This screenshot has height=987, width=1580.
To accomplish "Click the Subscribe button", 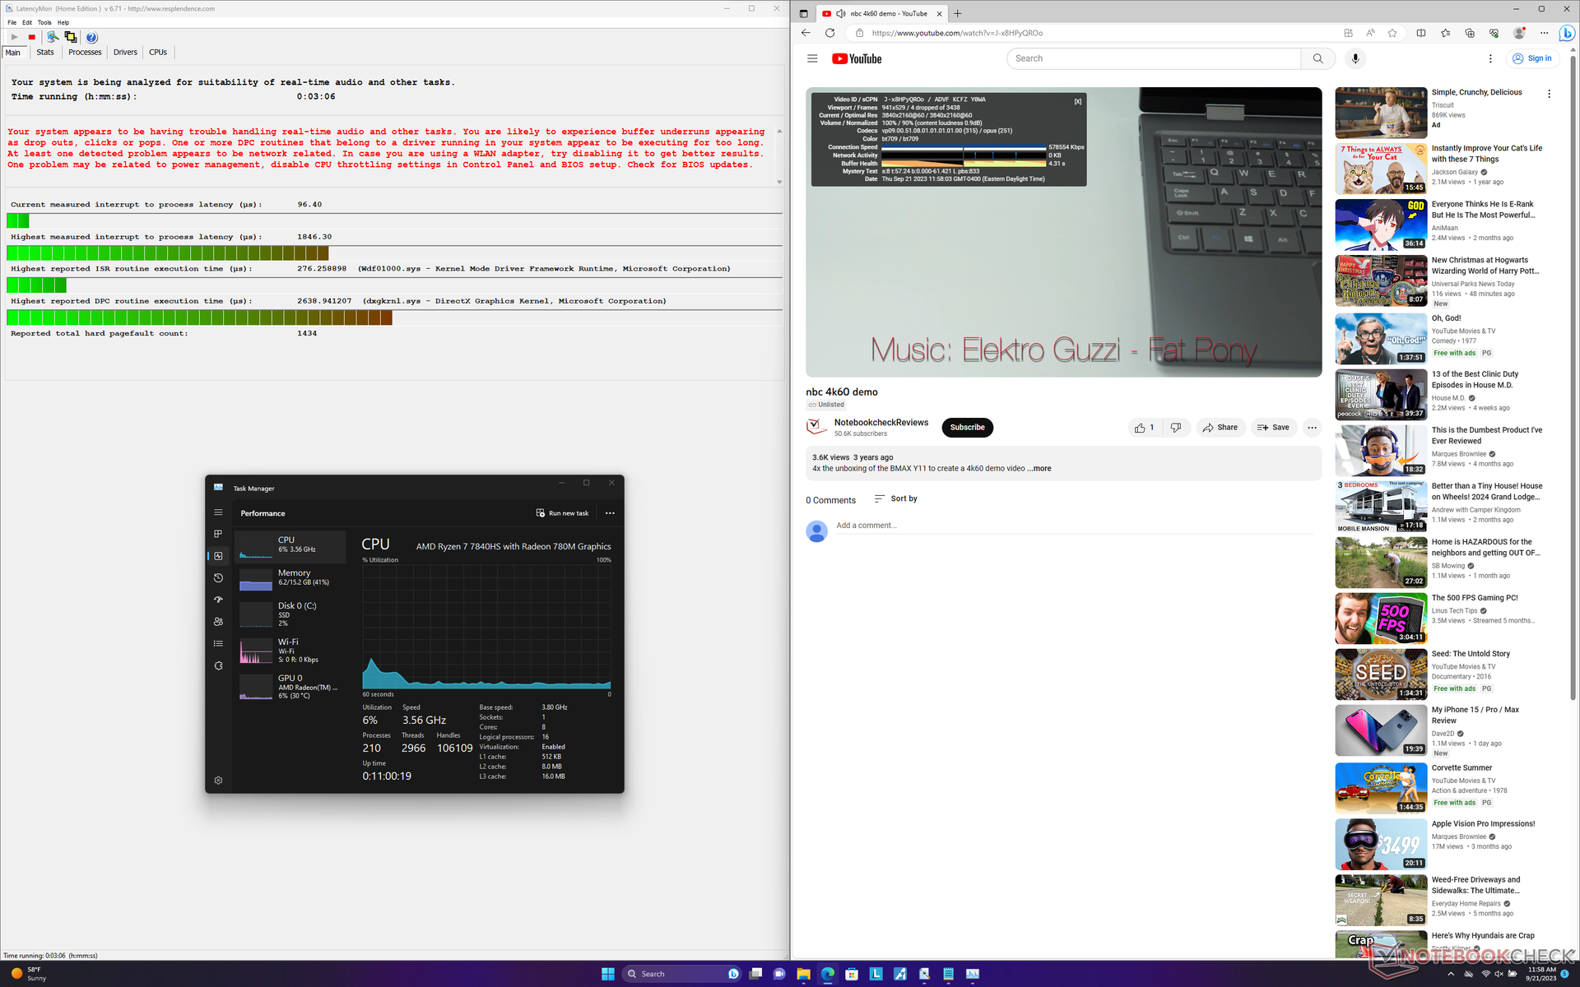I will [x=967, y=428].
